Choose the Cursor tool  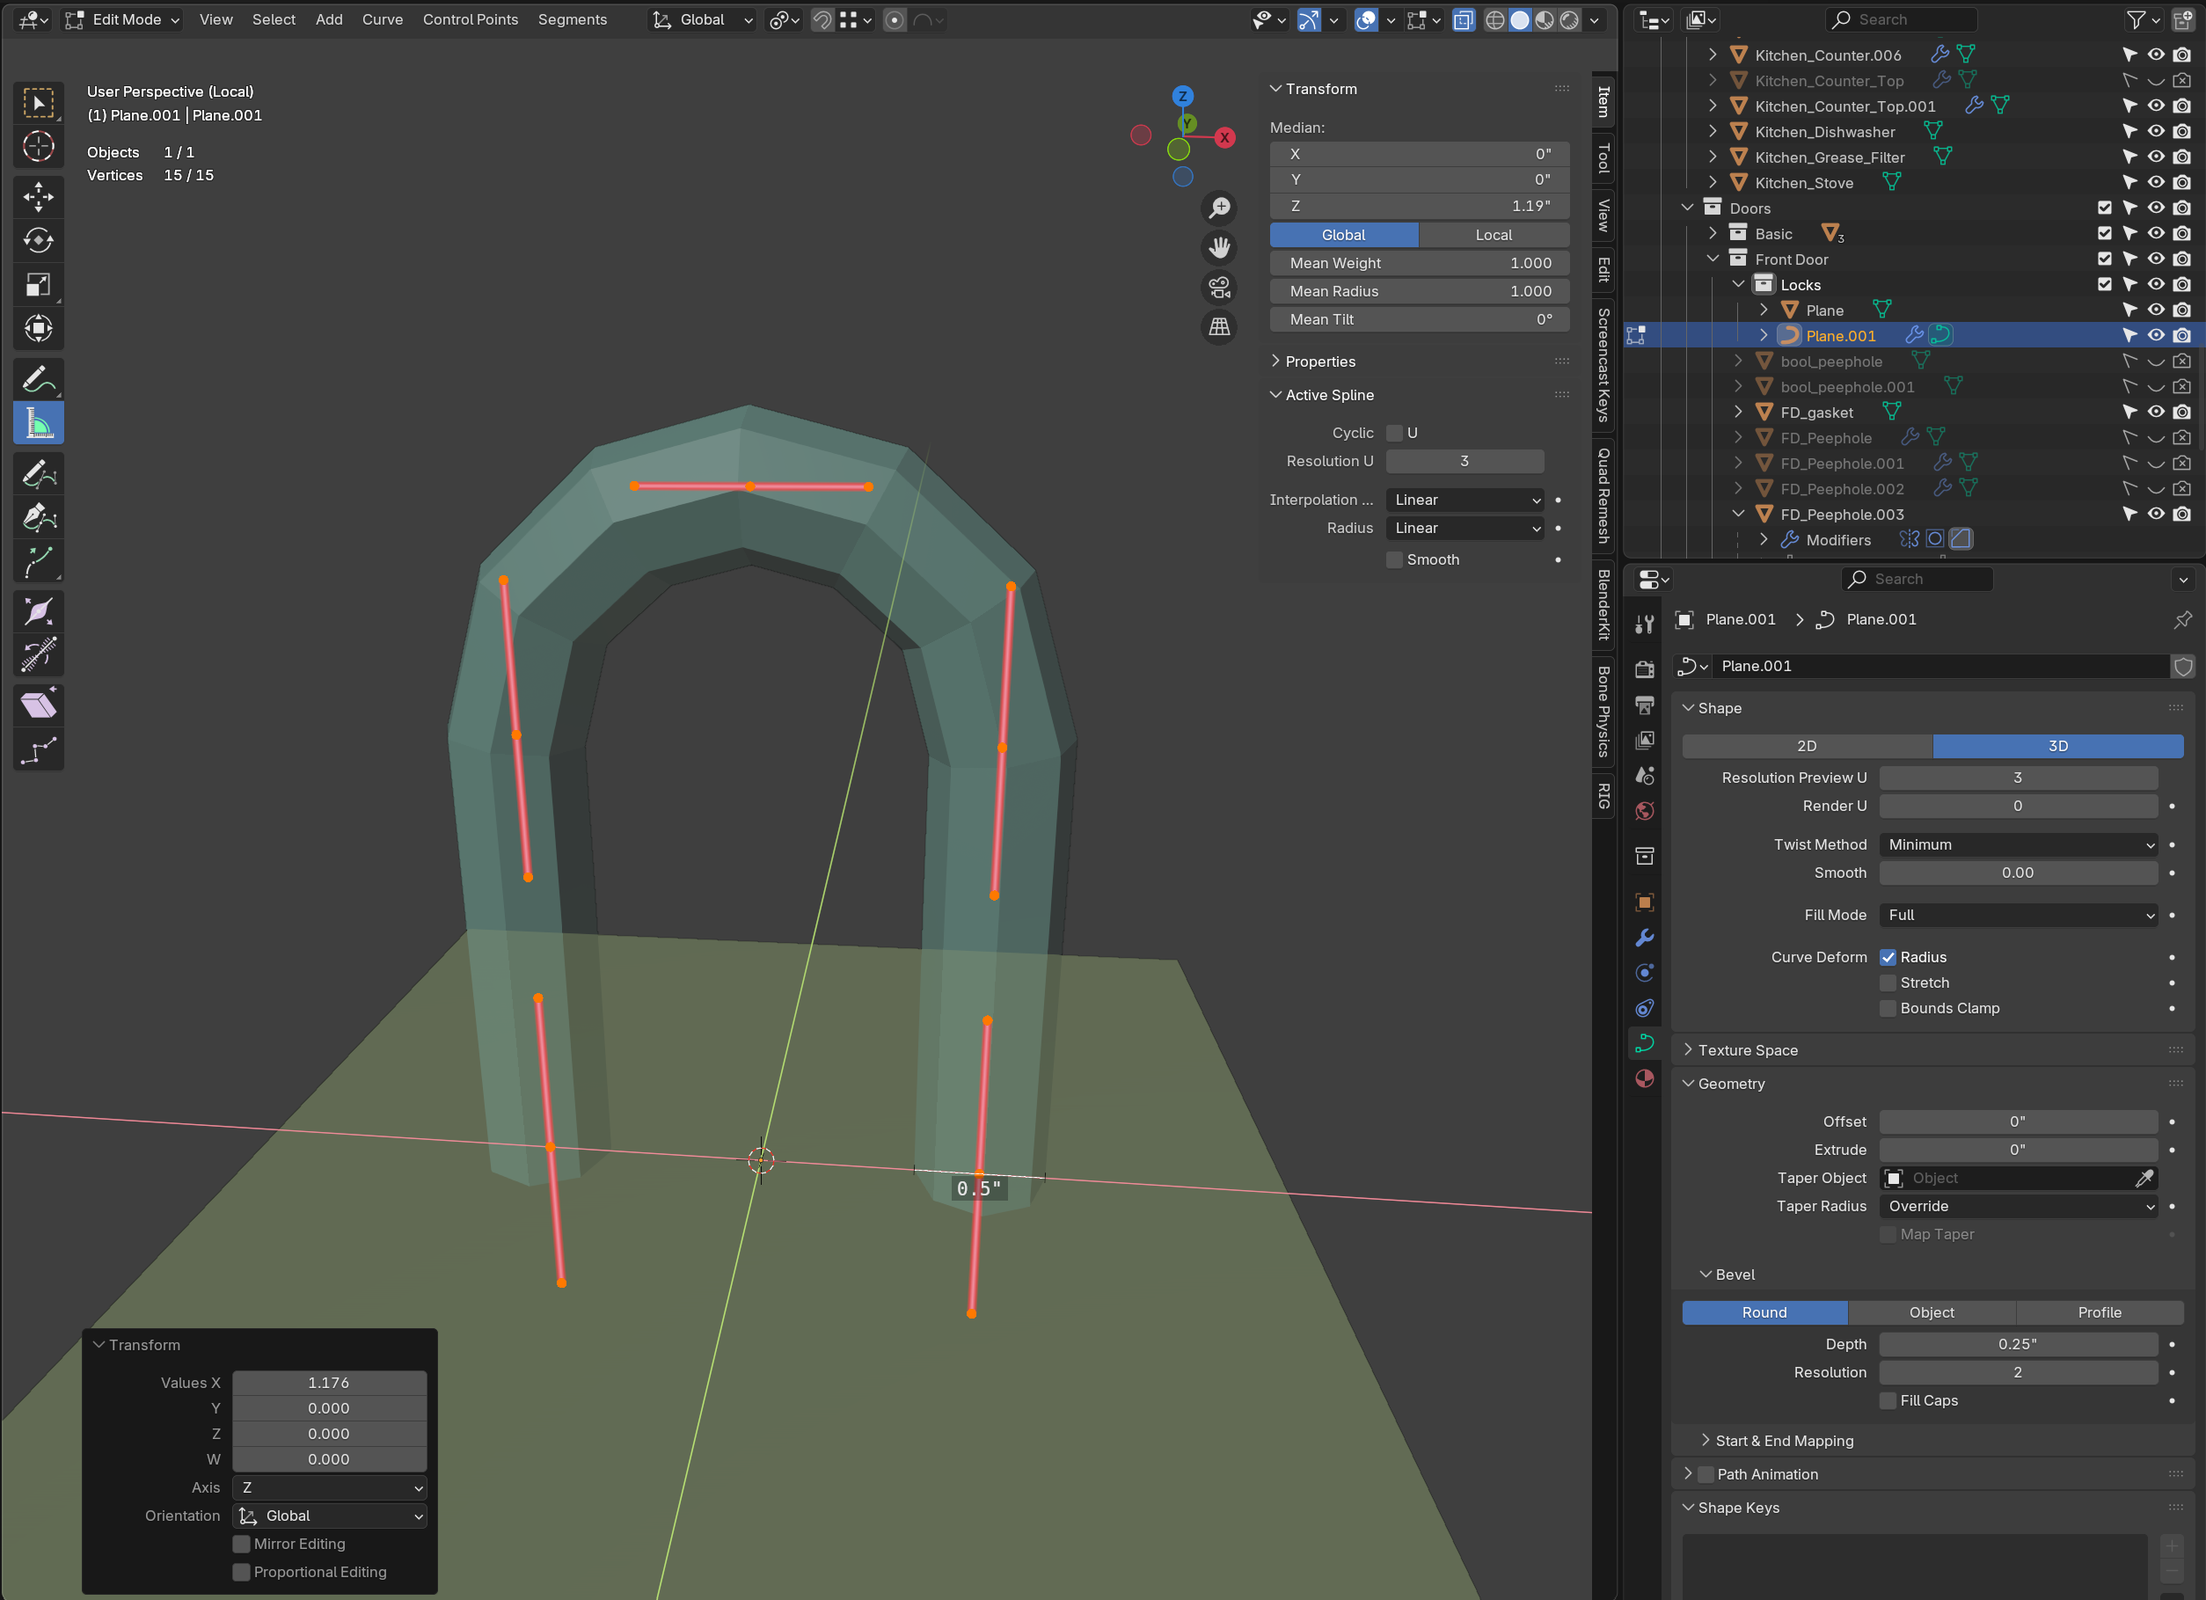39,146
